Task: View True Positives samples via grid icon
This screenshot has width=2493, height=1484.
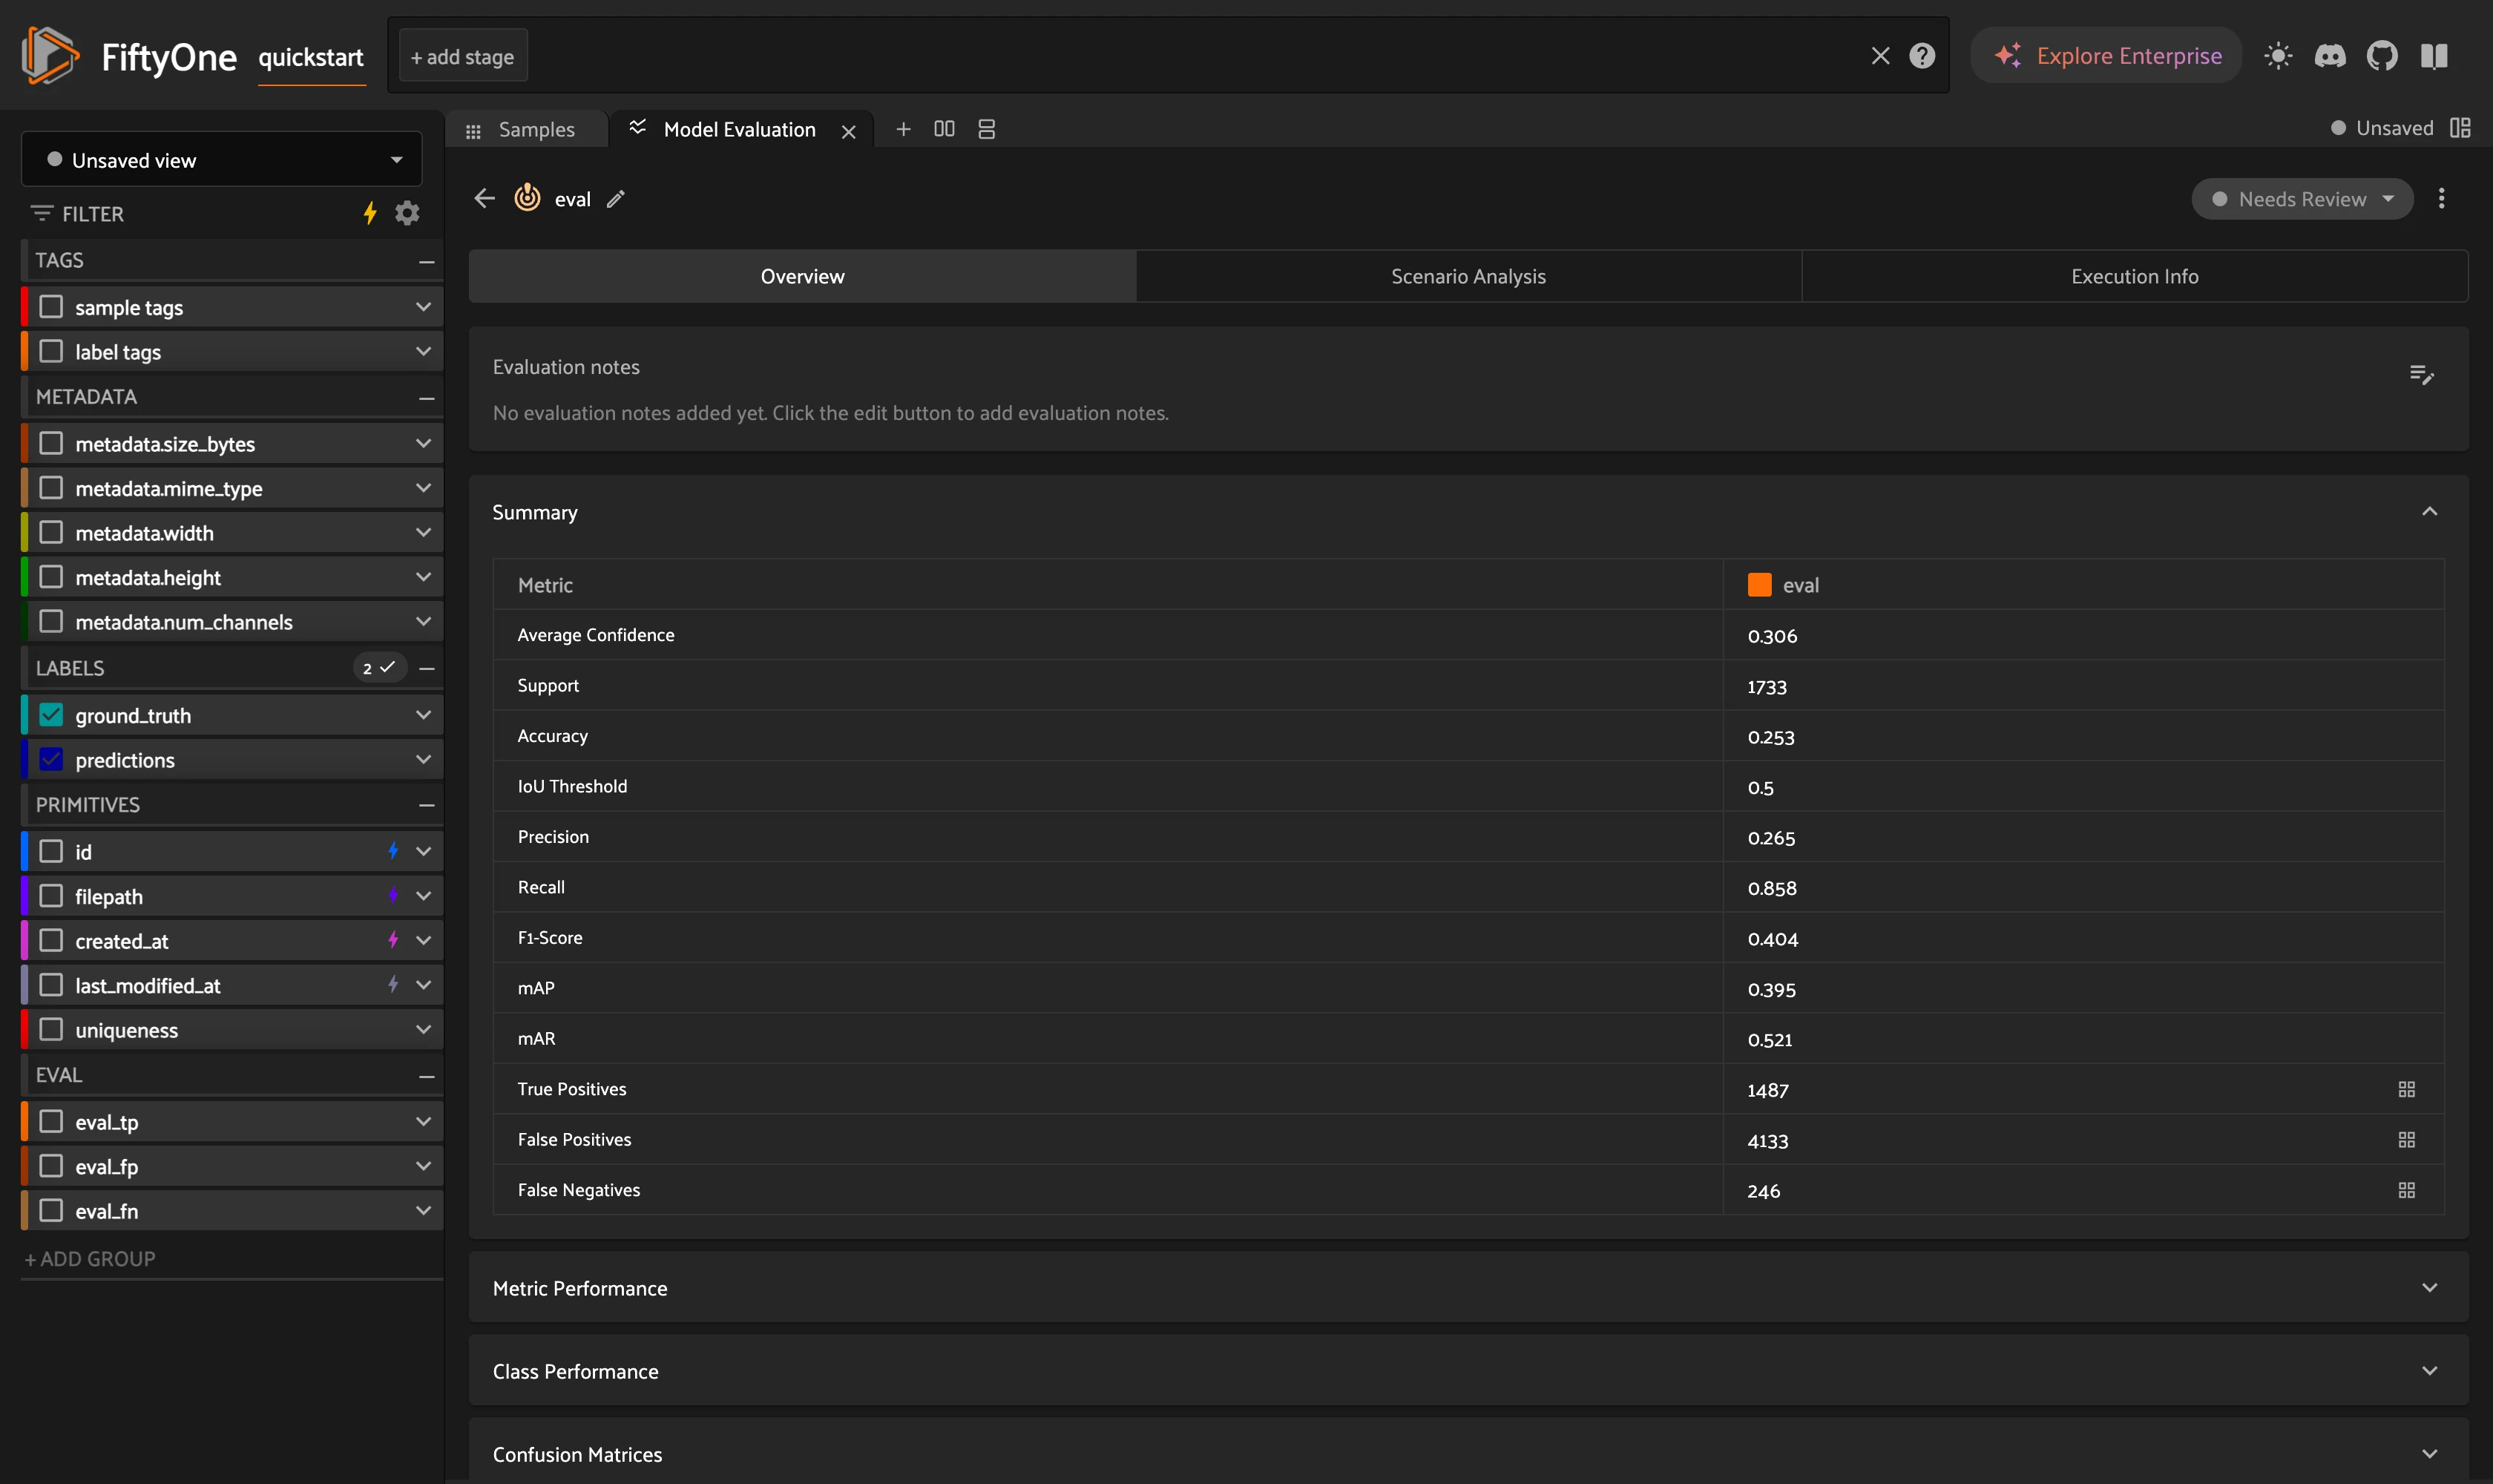Action: coord(2406,1089)
